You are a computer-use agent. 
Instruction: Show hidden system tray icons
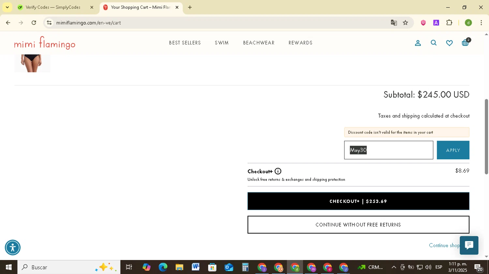pyautogui.click(x=394, y=267)
